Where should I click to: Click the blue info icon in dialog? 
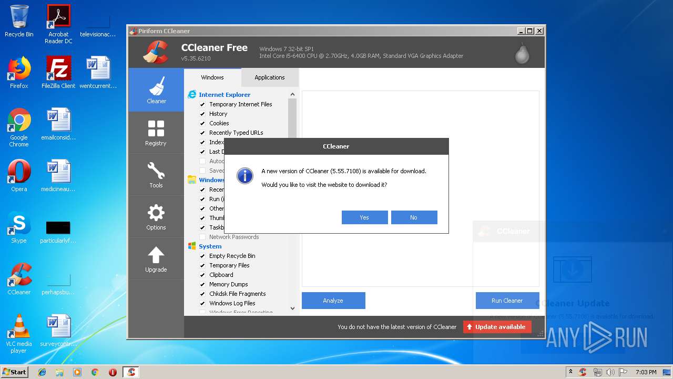pyautogui.click(x=245, y=175)
